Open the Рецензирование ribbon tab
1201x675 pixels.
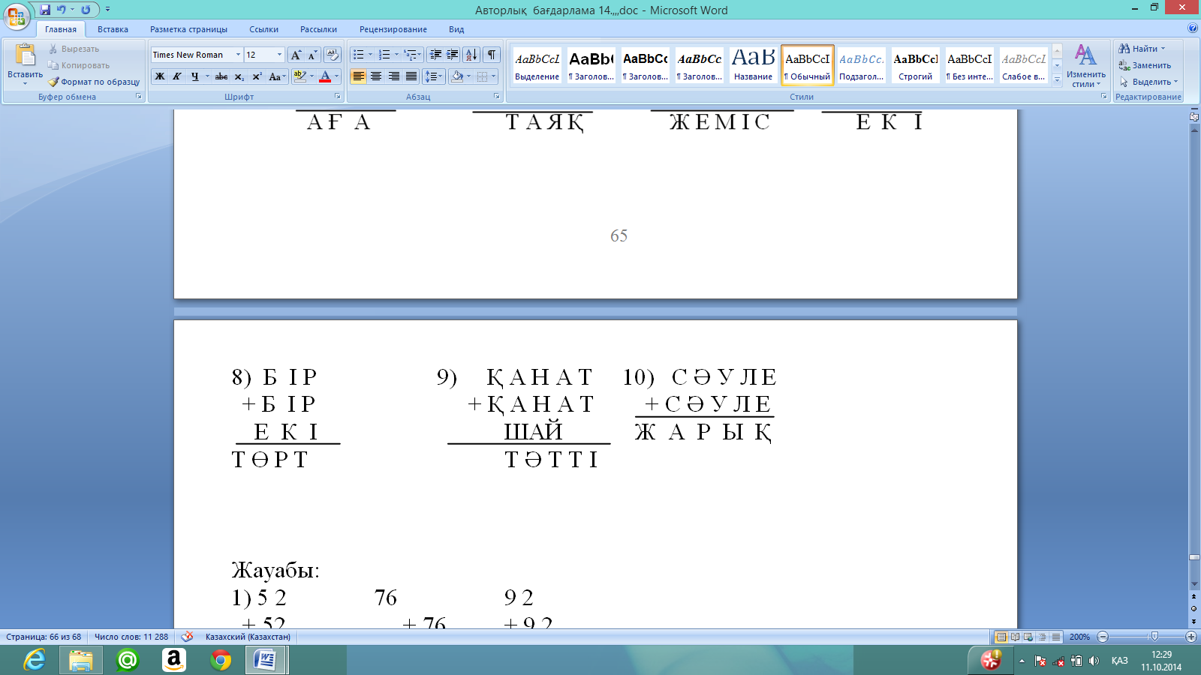pyautogui.click(x=393, y=29)
